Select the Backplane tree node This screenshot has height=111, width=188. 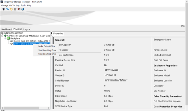pos(15,38)
